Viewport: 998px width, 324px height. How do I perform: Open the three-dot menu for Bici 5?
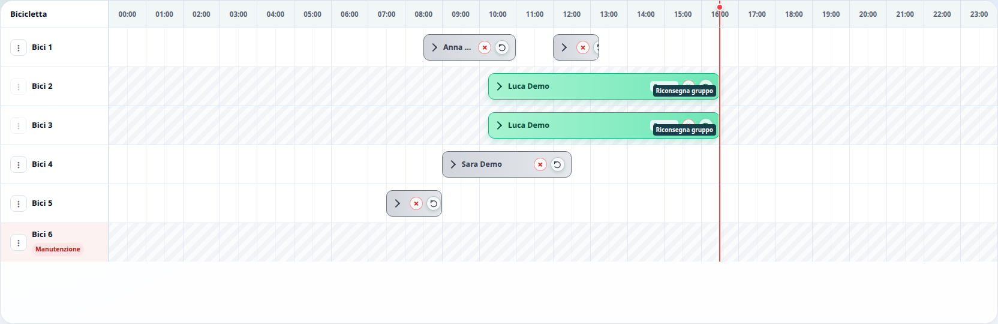pyautogui.click(x=19, y=203)
